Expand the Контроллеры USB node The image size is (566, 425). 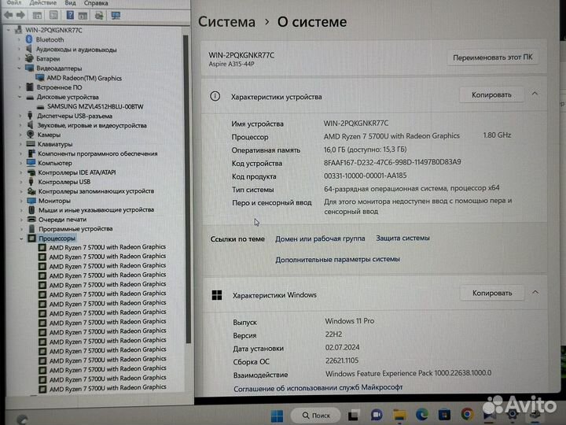(x=20, y=182)
